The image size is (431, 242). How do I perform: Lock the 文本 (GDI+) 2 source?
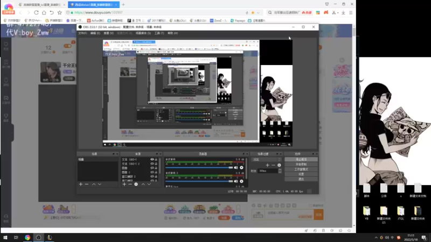pos(156,163)
